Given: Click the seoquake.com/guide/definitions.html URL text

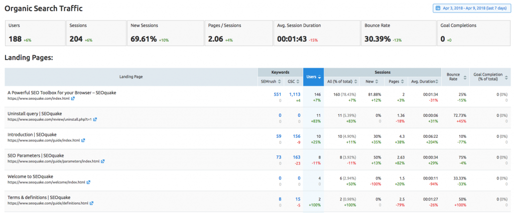Looking at the screenshot, I should (x=48, y=203).
